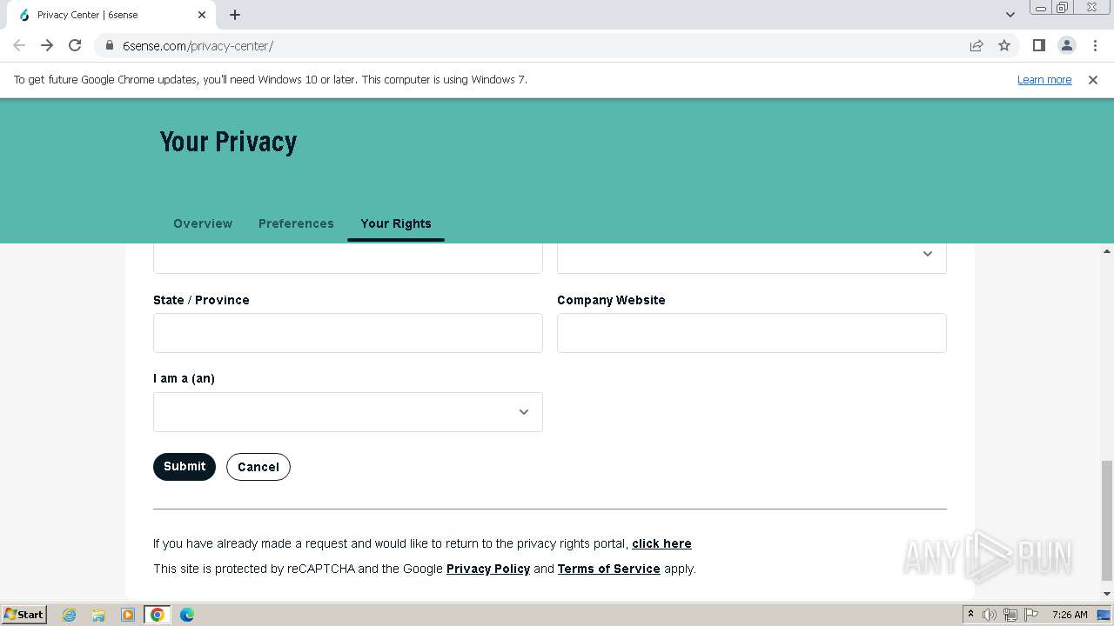Open the tab search chevron
1114x626 pixels.
pos(1010,15)
